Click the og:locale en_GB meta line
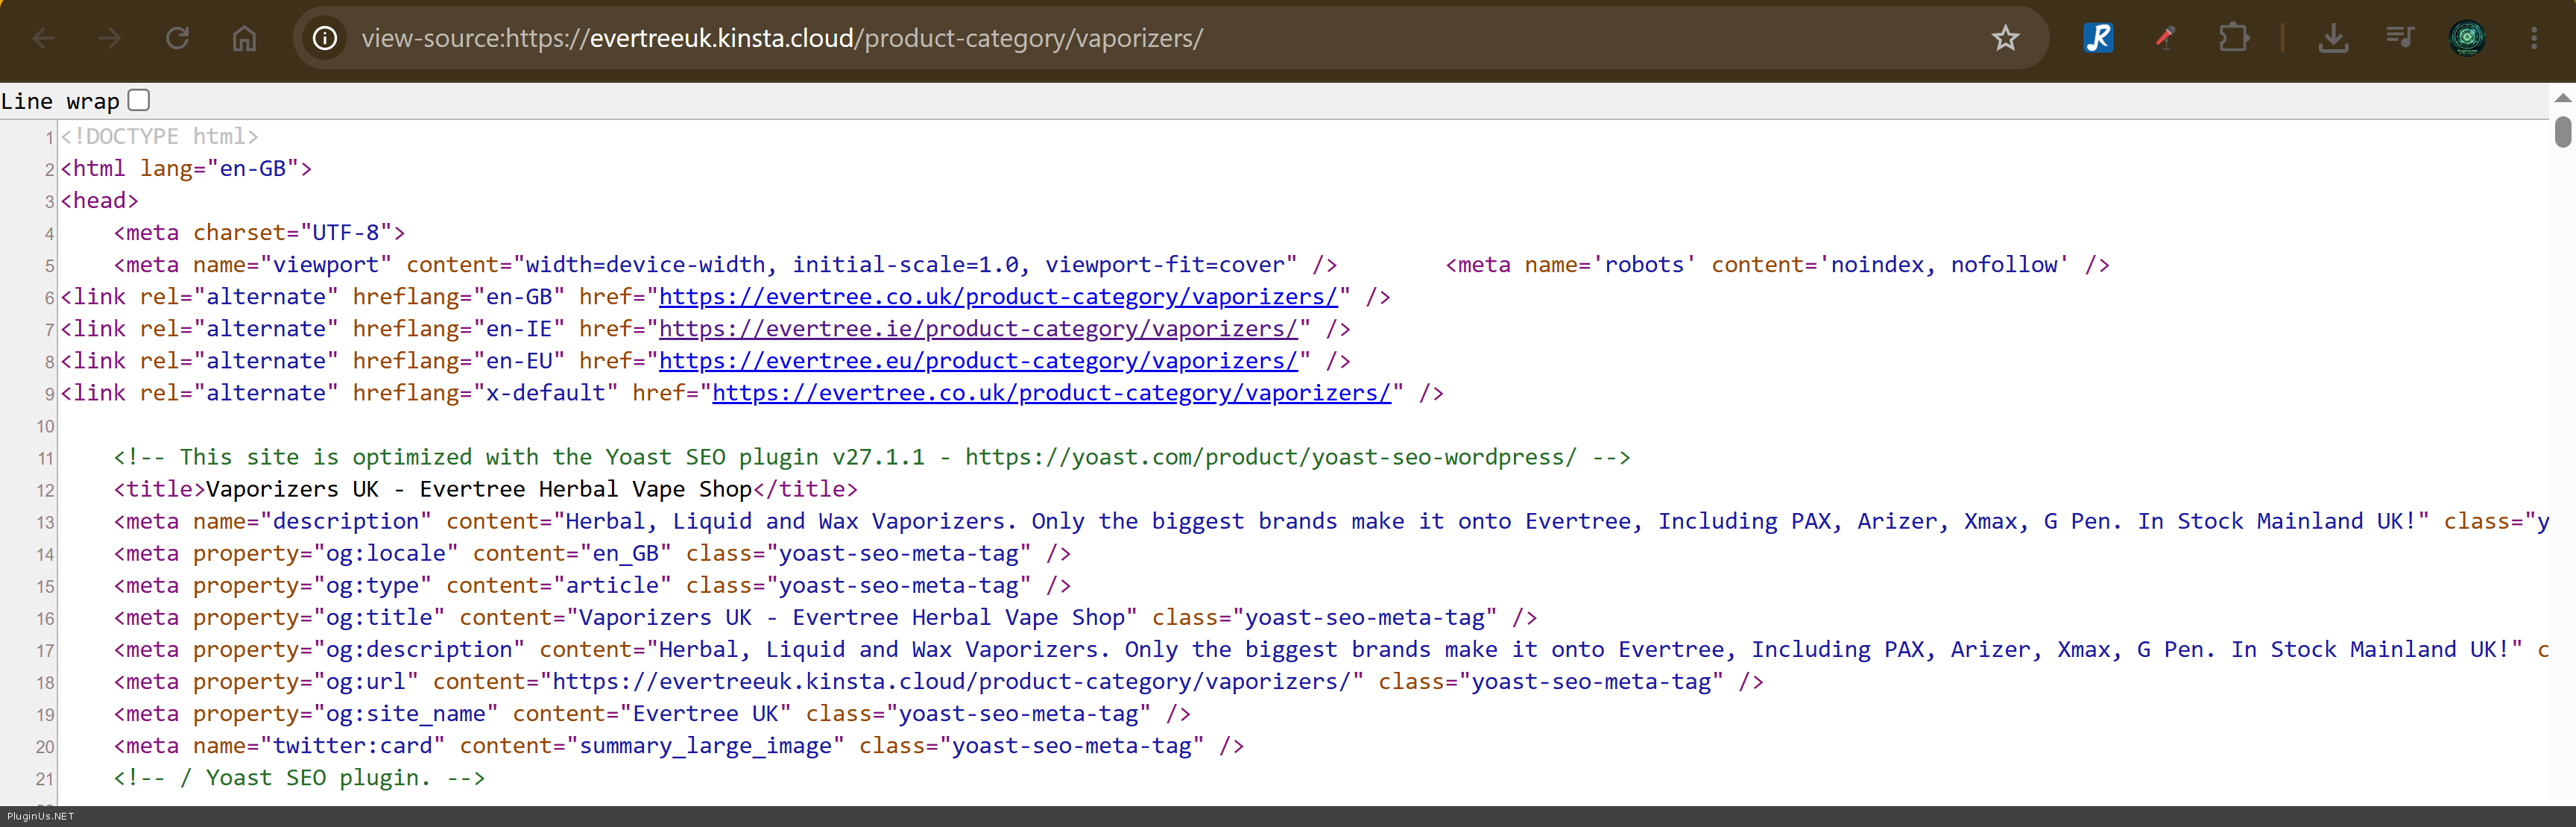 [592, 553]
